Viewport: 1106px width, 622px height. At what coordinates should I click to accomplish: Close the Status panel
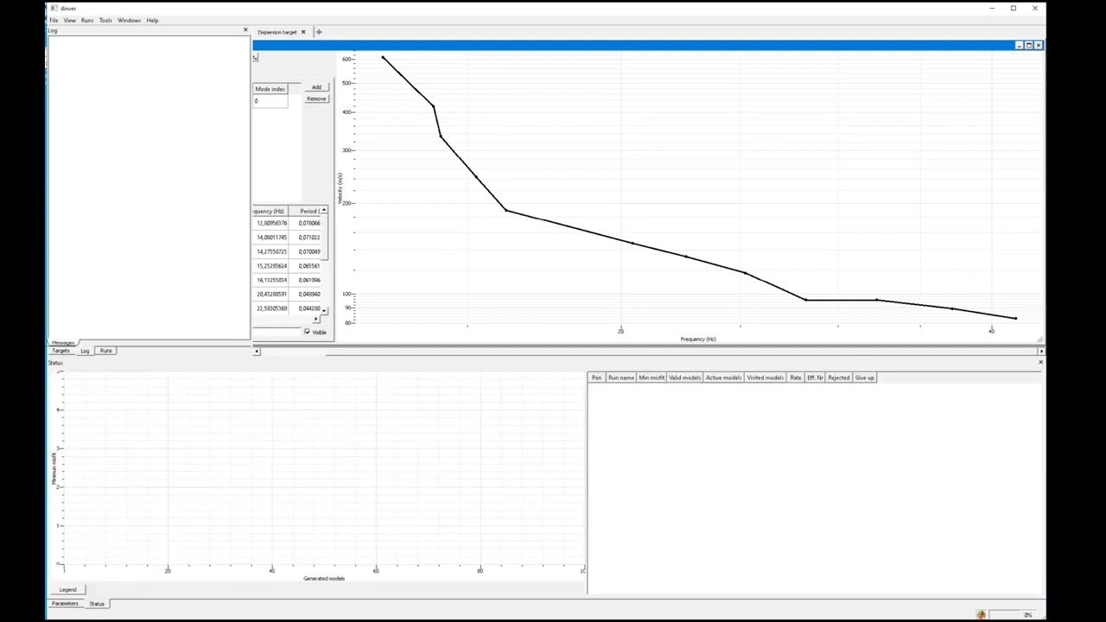pyautogui.click(x=1040, y=362)
